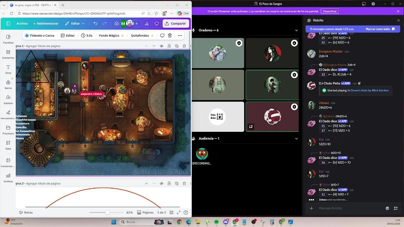The height and width of the screenshot is (227, 404).
Task: Open the Proyectos sidebar panel
Action: pyautogui.click(x=8, y=130)
